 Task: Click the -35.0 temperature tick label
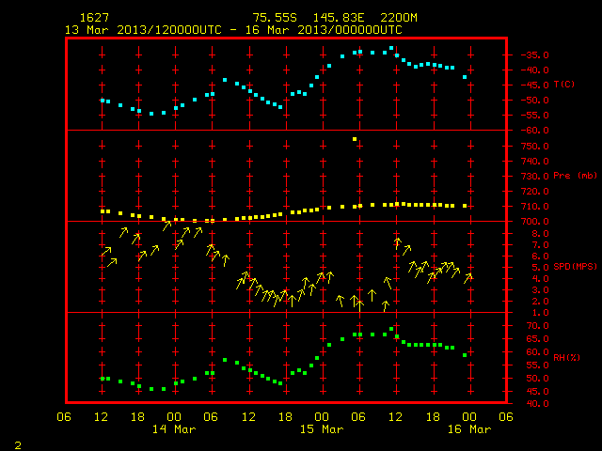coord(535,55)
